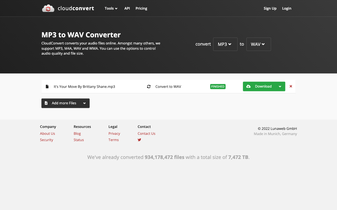Click the MP3 to WAV Converter heading
This screenshot has height=210, width=337.
[81, 35]
